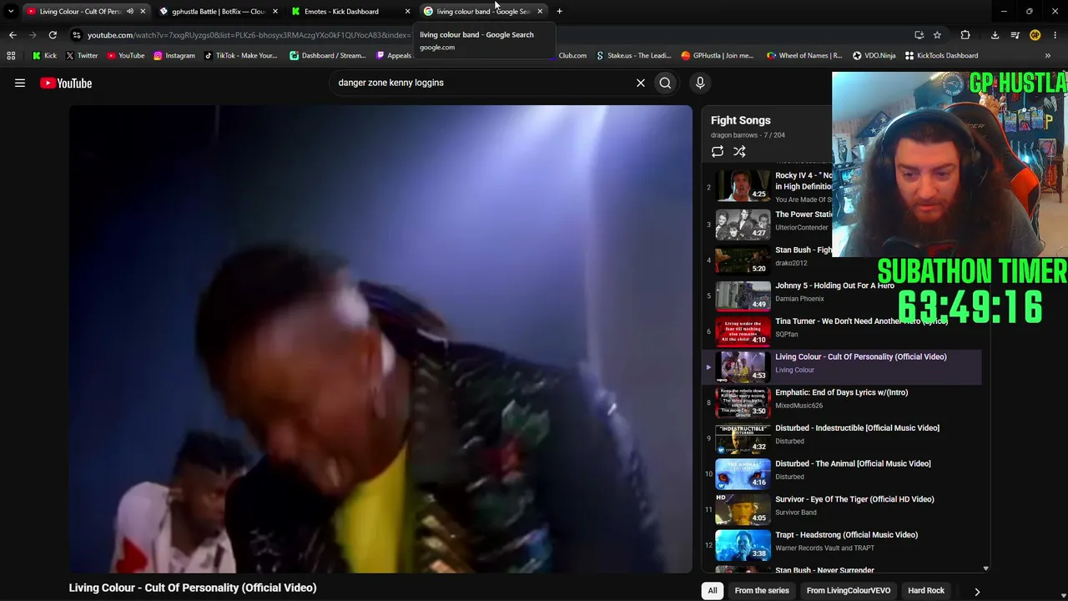Select the From LivingColourVEVO chip
1068x601 pixels.
[x=849, y=591]
